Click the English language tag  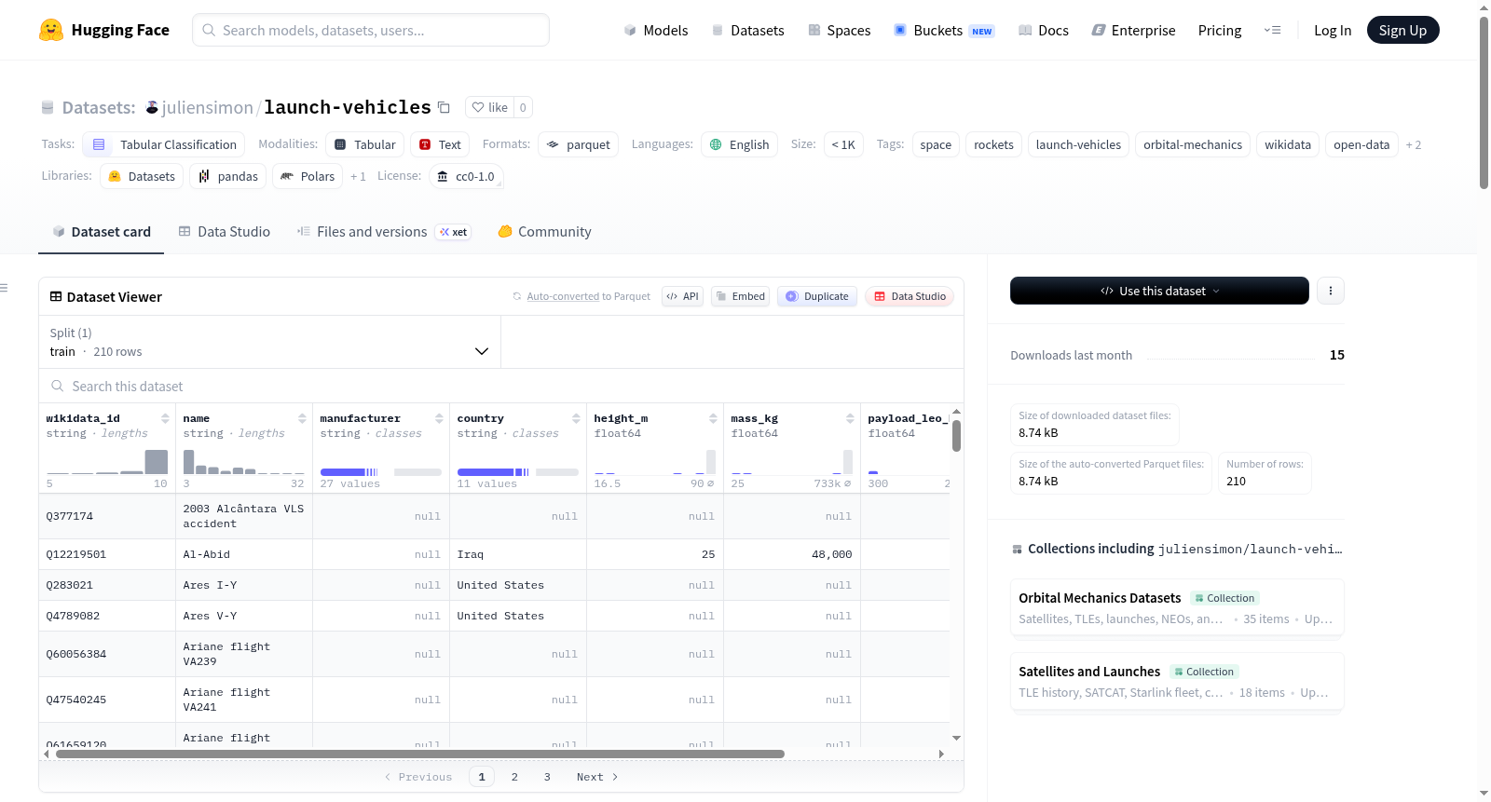coord(739,144)
